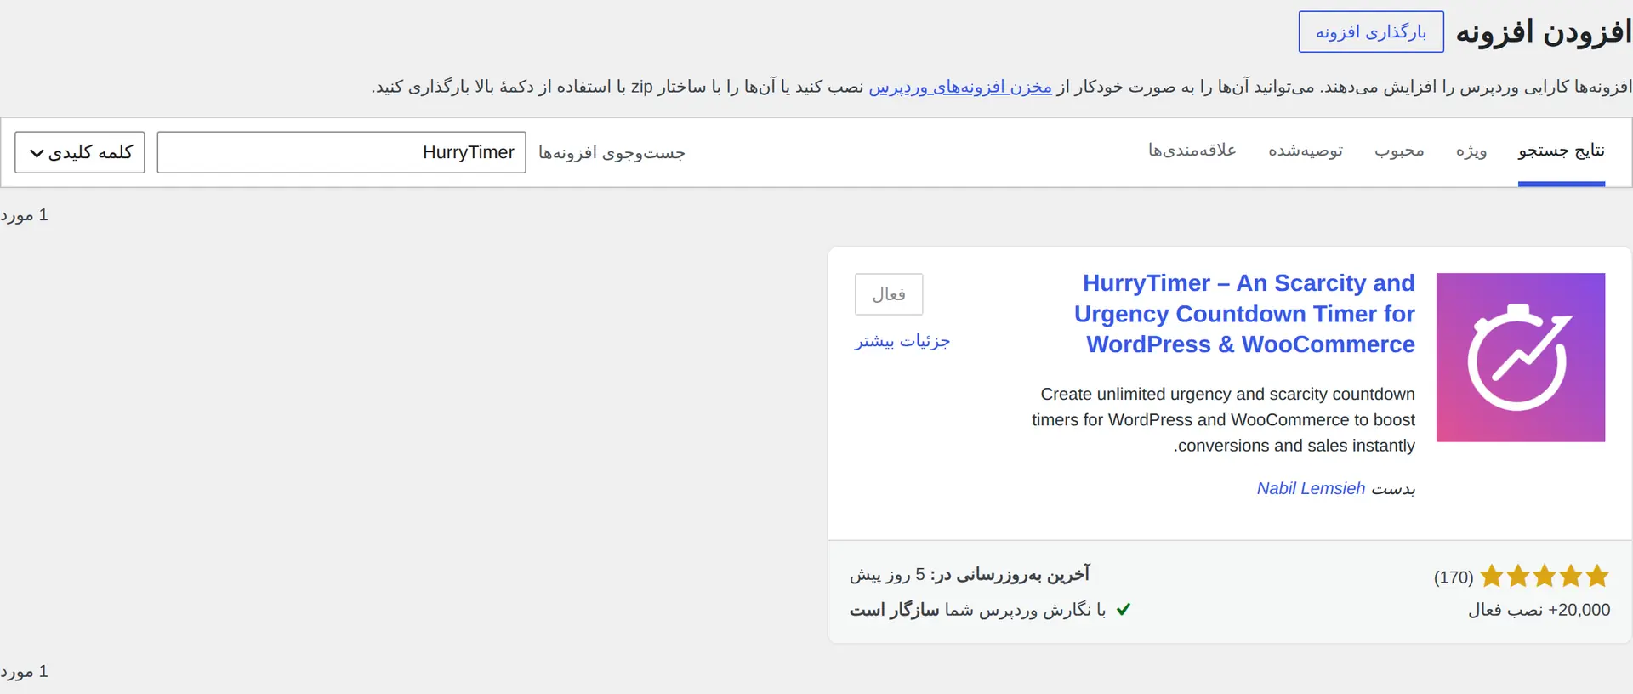1633x694 pixels.
Task: Click the (170) ratings count
Action: (1454, 577)
